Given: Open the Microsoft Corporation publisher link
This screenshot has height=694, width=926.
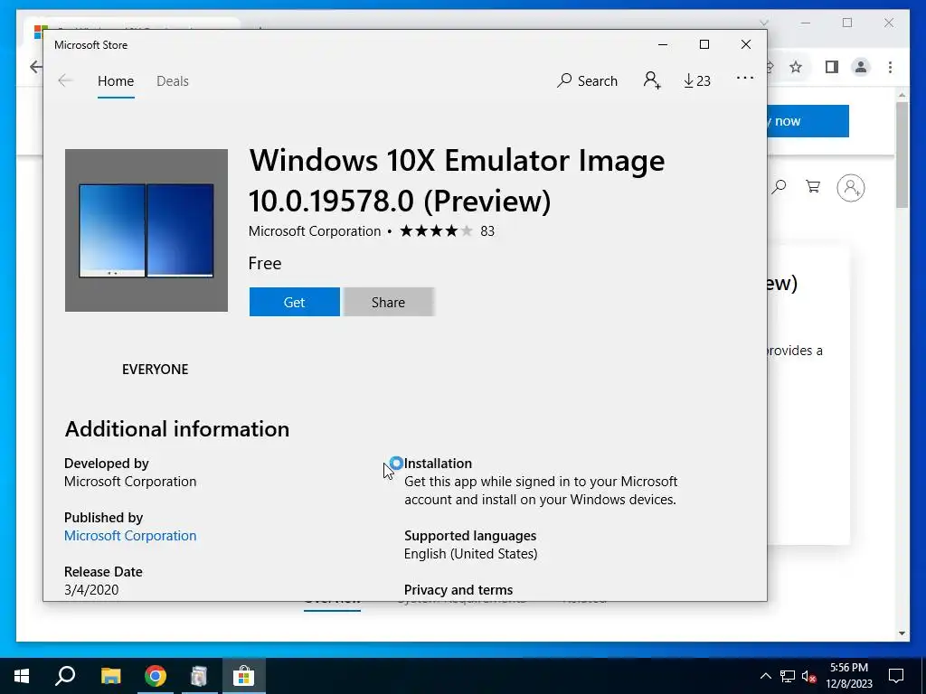Looking at the screenshot, I should coord(130,535).
